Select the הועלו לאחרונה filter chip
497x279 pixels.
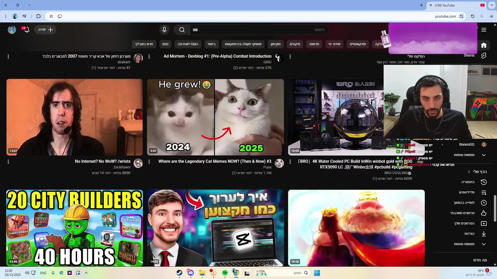pyautogui.click(x=188, y=44)
